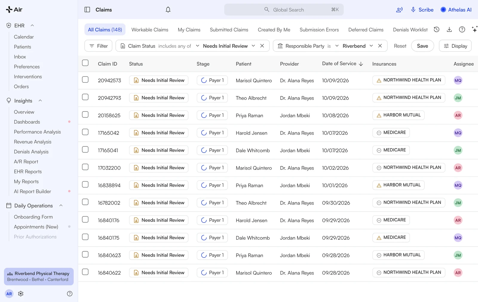
Task: Check the box for claim 20942793
Action: coord(85,97)
